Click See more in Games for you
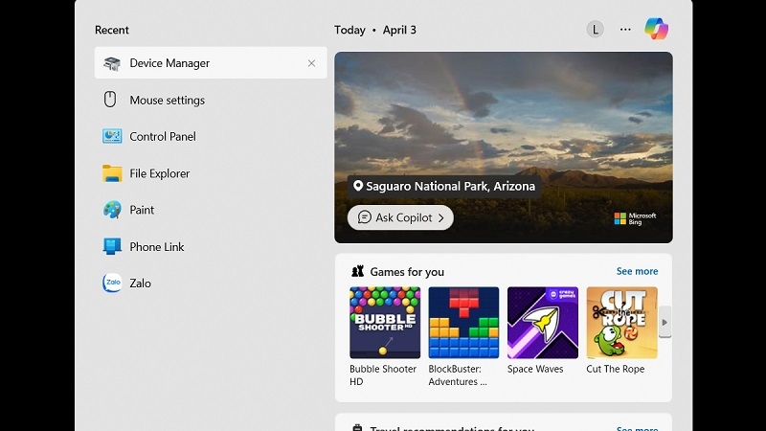 [x=637, y=271]
